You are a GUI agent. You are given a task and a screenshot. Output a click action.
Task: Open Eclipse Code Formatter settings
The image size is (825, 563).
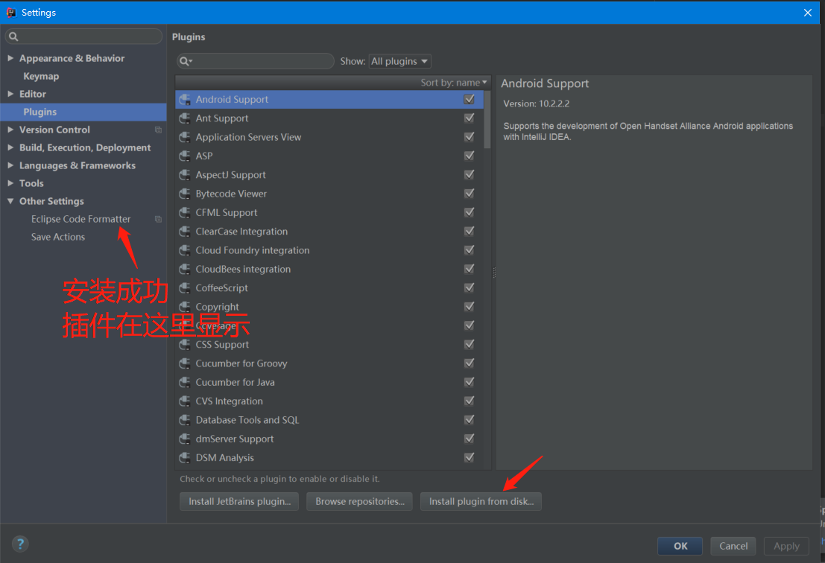click(80, 219)
